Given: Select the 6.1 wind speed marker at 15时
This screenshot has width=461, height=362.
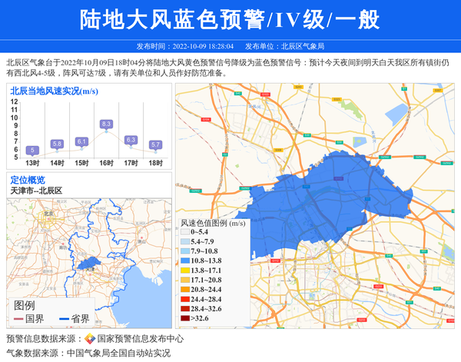Looking at the screenshot, I should coord(81,141).
